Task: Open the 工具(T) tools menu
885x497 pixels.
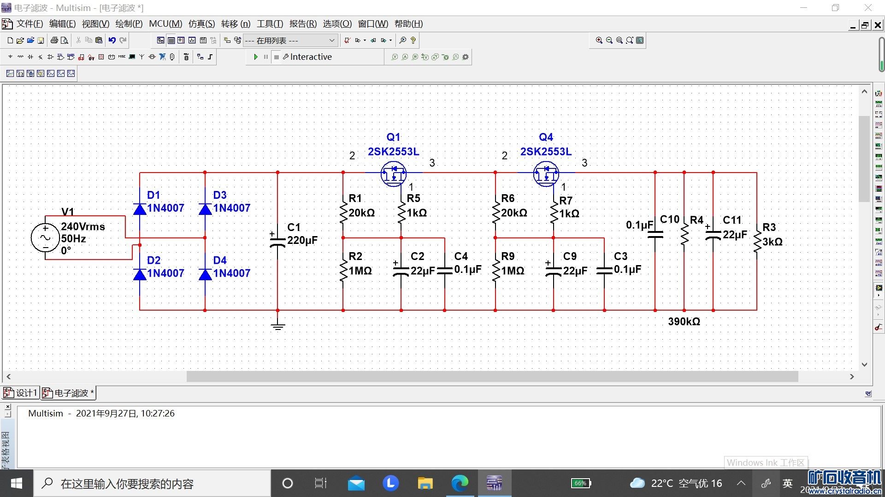Action: pyautogui.click(x=270, y=24)
